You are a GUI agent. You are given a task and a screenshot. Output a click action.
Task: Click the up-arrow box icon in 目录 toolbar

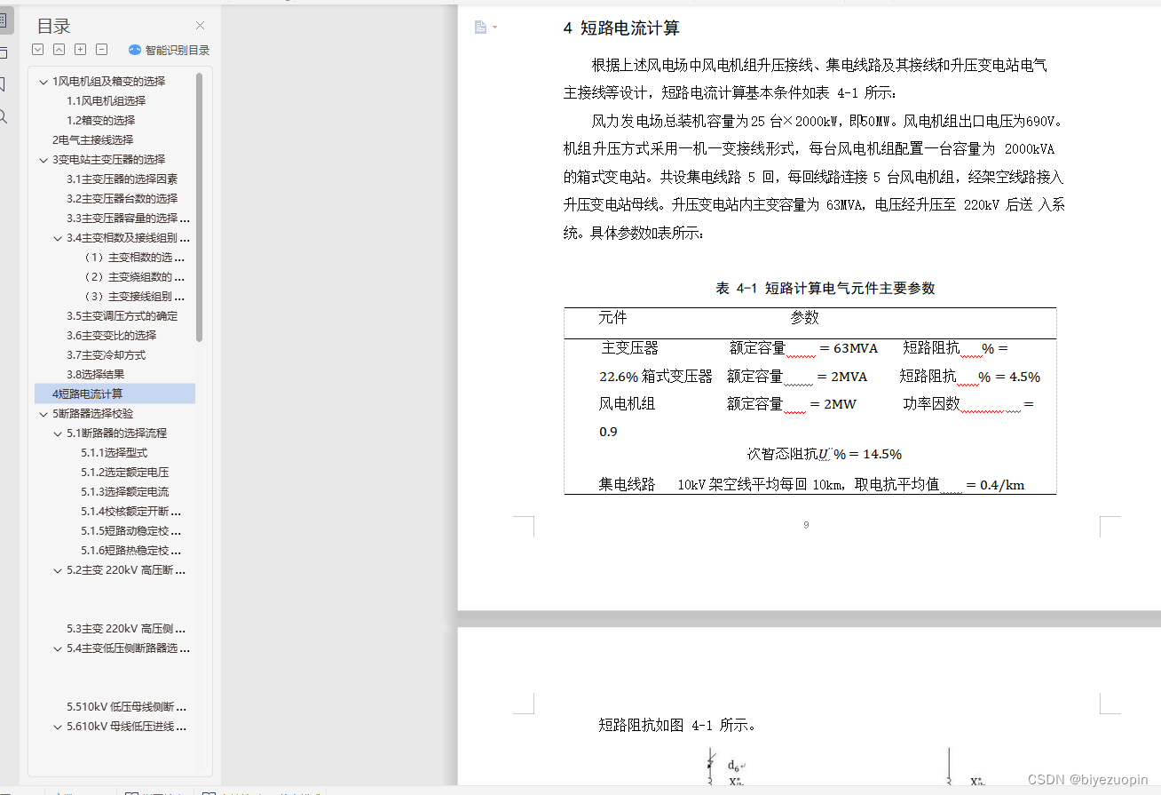coord(59,50)
